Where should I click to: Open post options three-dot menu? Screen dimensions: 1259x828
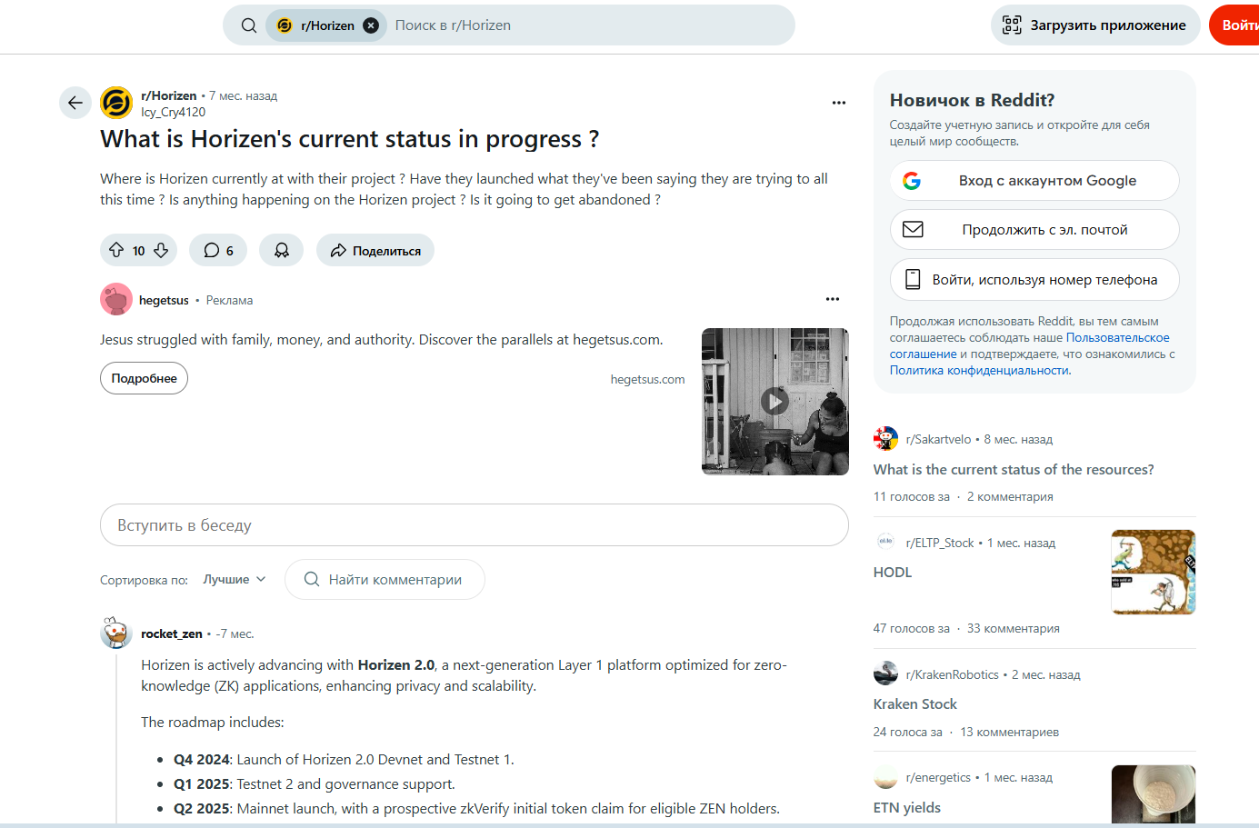tap(839, 103)
